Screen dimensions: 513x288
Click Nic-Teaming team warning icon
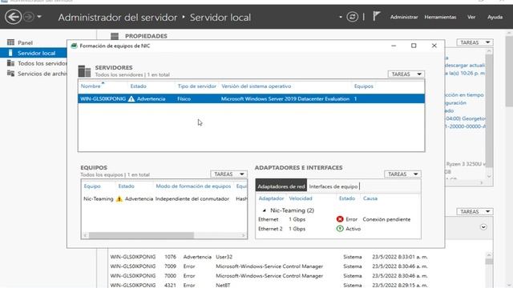click(119, 199)
